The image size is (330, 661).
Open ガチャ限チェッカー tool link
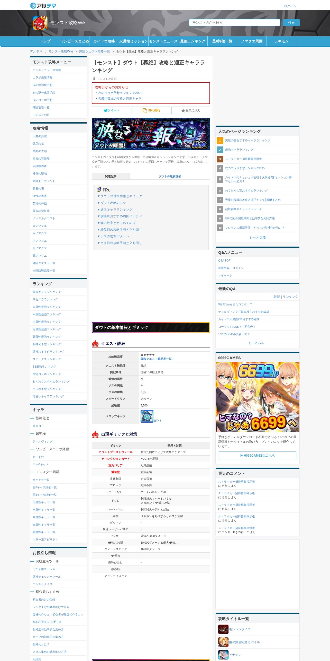pos(45,569)
